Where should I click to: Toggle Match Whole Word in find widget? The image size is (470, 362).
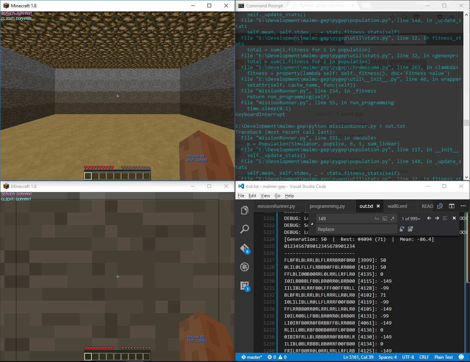pos(385,218)
